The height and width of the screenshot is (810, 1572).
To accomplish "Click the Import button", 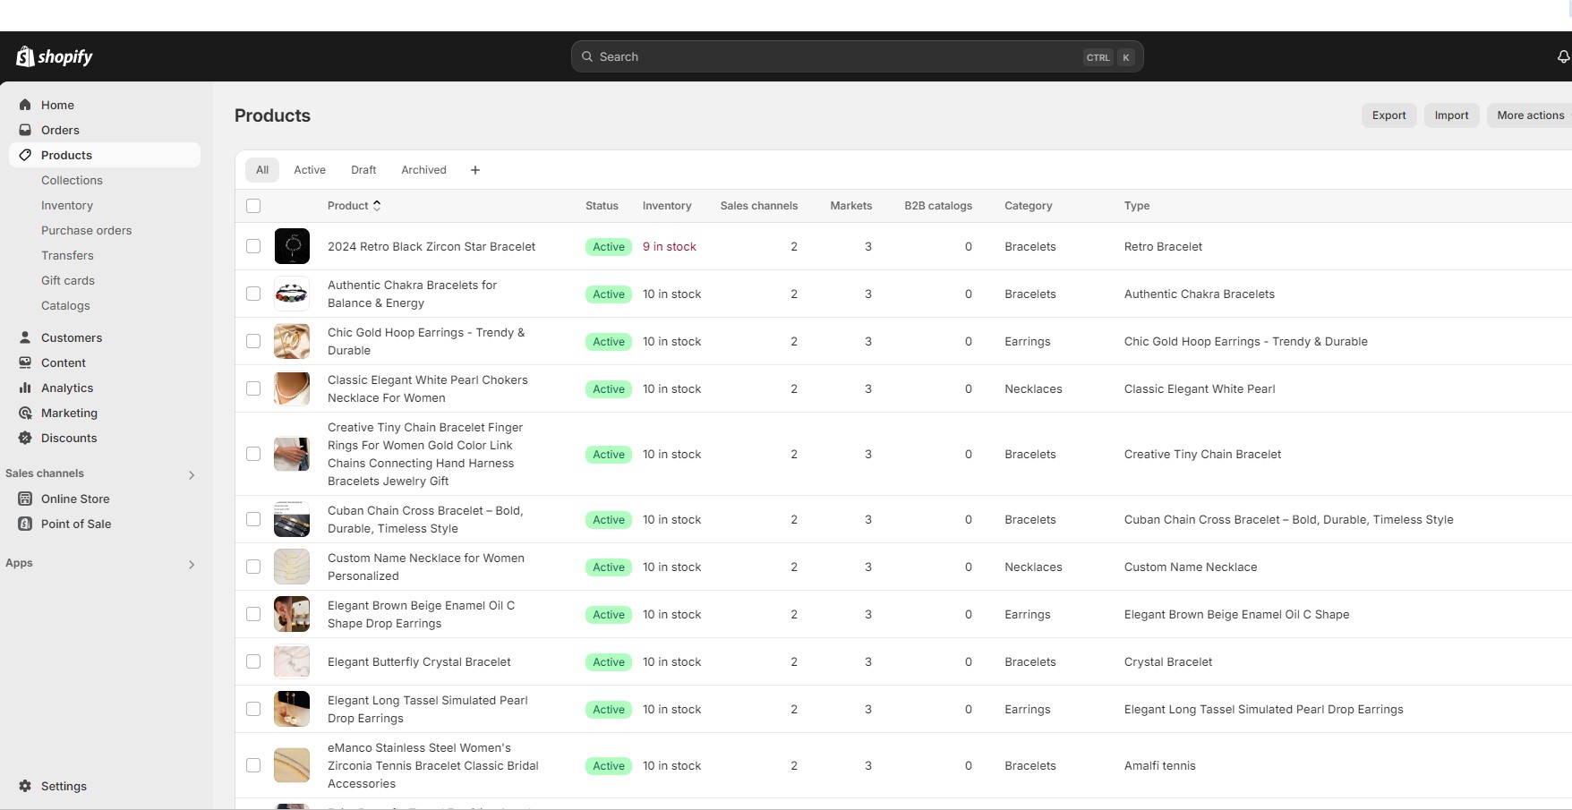I will tap(1451, 115).
